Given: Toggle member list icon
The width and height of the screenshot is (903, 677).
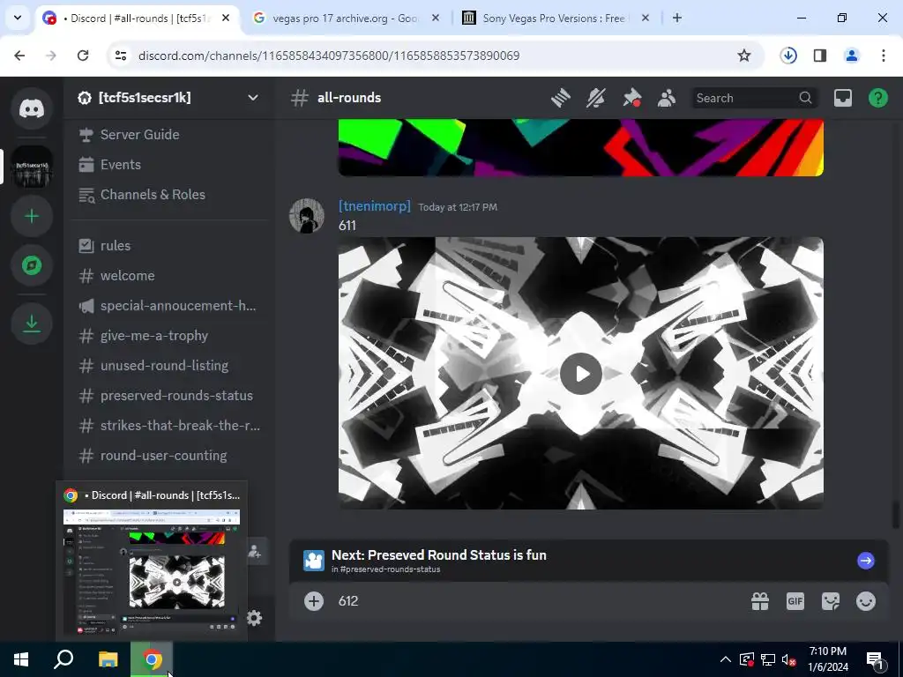Looking at the screenshot, I should click(x=667, y=98).
